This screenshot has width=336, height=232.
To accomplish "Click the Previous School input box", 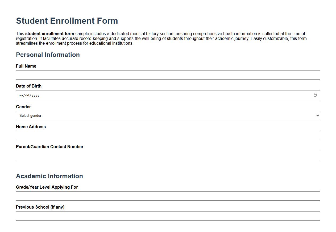I will (168, 216).
